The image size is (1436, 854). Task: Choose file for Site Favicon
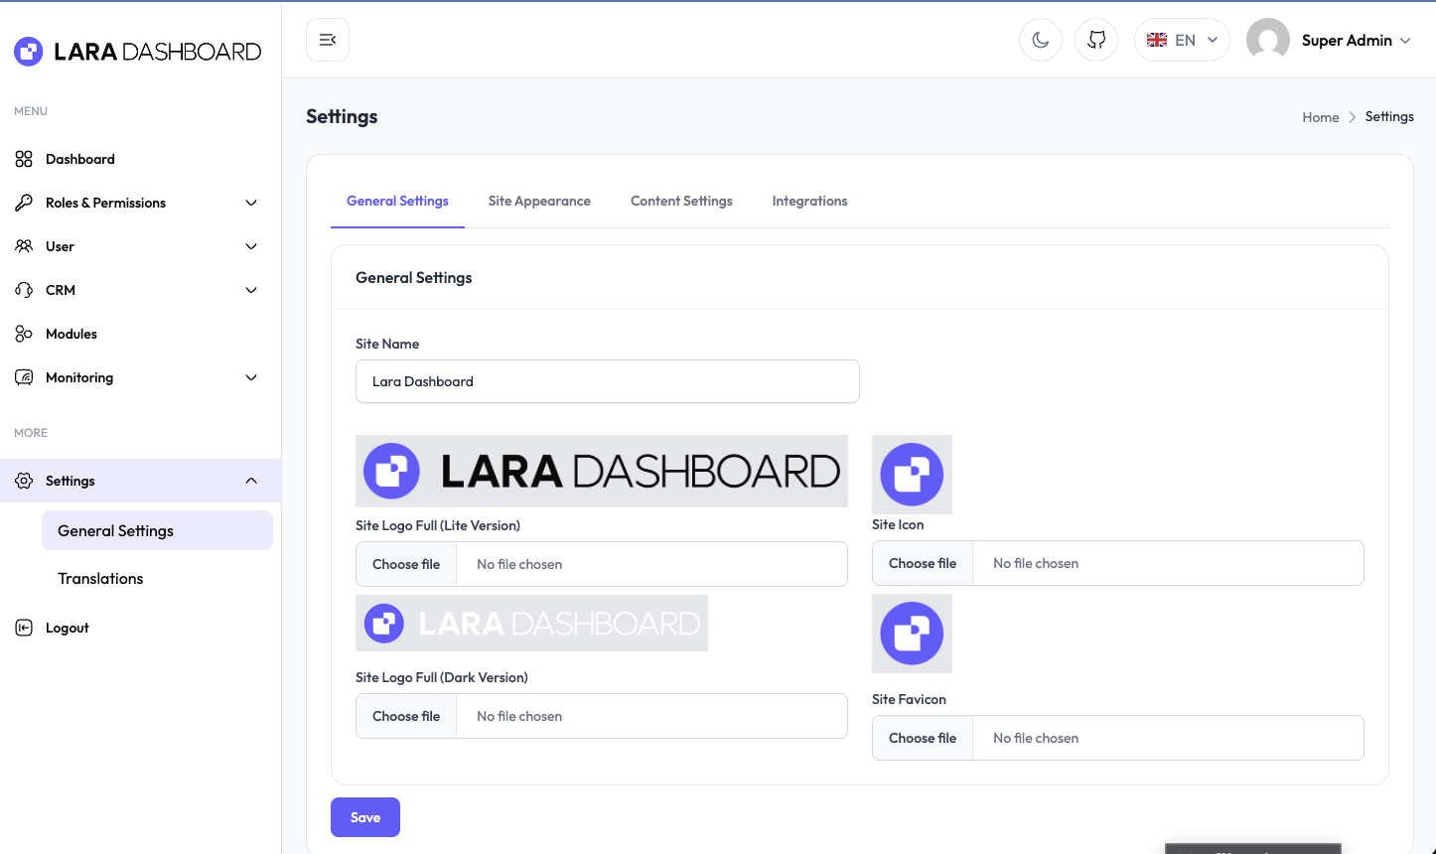(923, 738)
